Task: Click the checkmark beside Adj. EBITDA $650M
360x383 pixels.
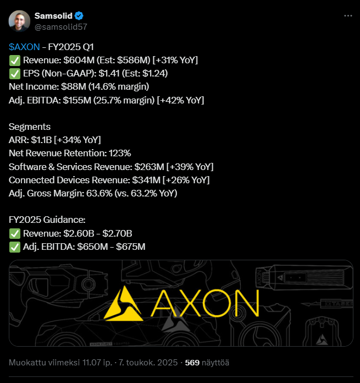Action: click(15, 247)
